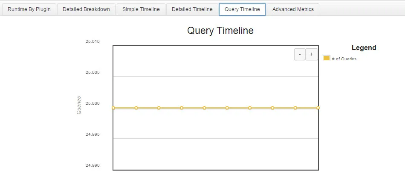Zoom in with the plus button
Screen dimensions: 405x185
pos(312,54)
